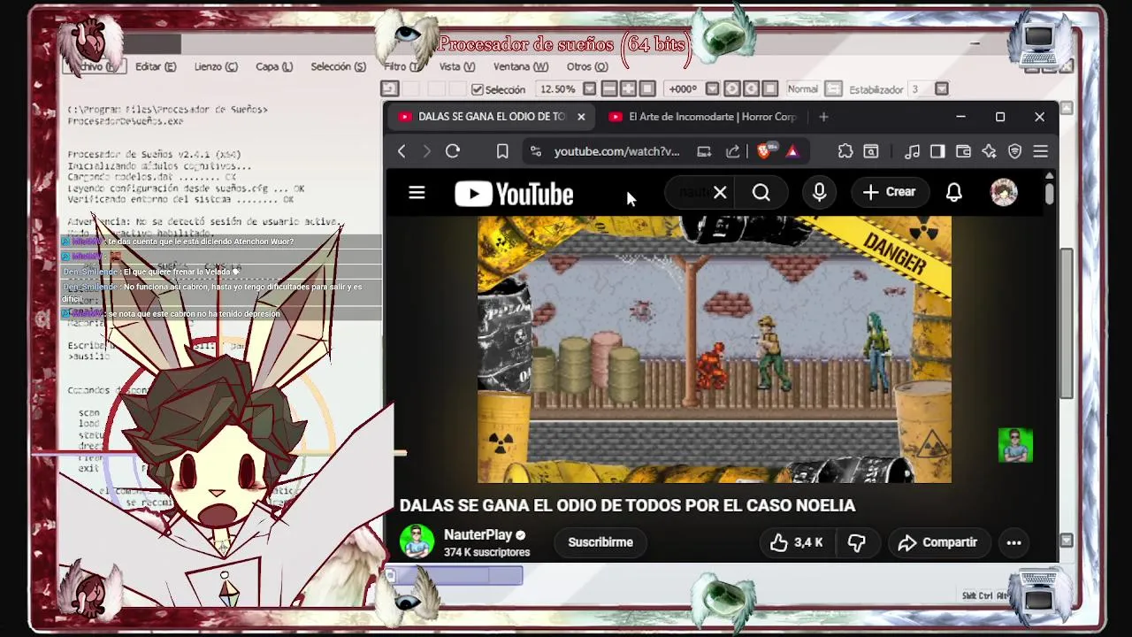Start YouTube voice search with microphone
Viewport: 1132px width, 637px height.
819,192
